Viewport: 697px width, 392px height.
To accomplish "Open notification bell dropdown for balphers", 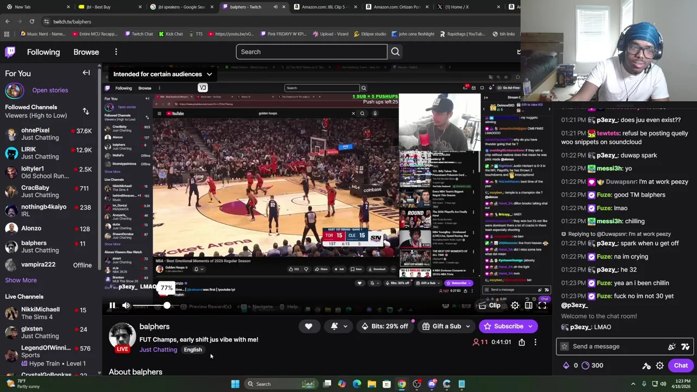I will (x=339, y=326).
